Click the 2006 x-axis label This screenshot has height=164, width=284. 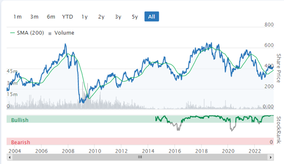pyautogui.click(x=41, y=151)
